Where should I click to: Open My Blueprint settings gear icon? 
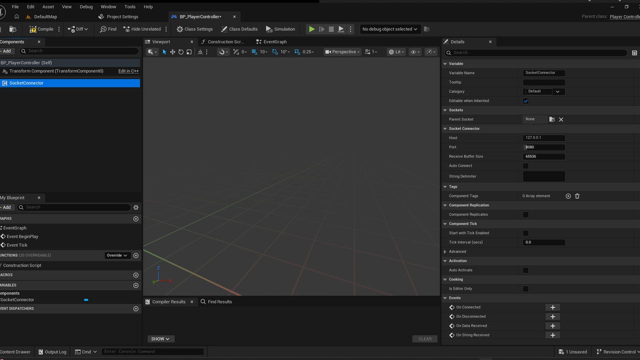(136, 207)
